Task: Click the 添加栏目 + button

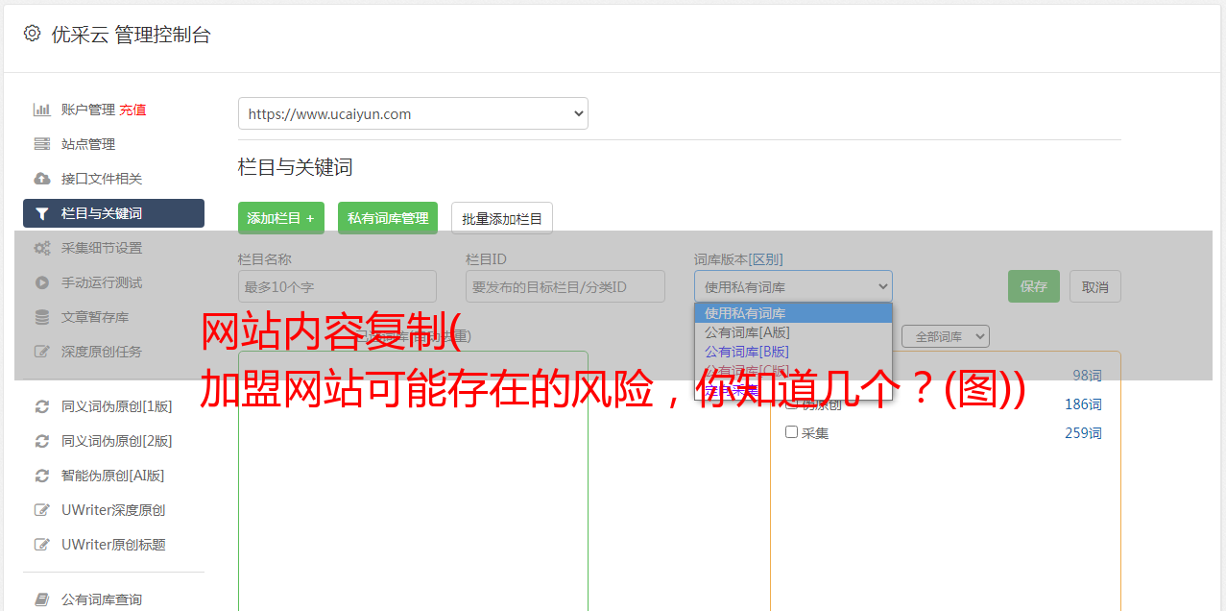Action: pyautogui.click(x=281, y=218)
